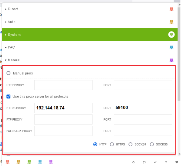Click the purple Manual proxy icon in list
The height and width of the screenshot is (167, 190).
(171, 60)
